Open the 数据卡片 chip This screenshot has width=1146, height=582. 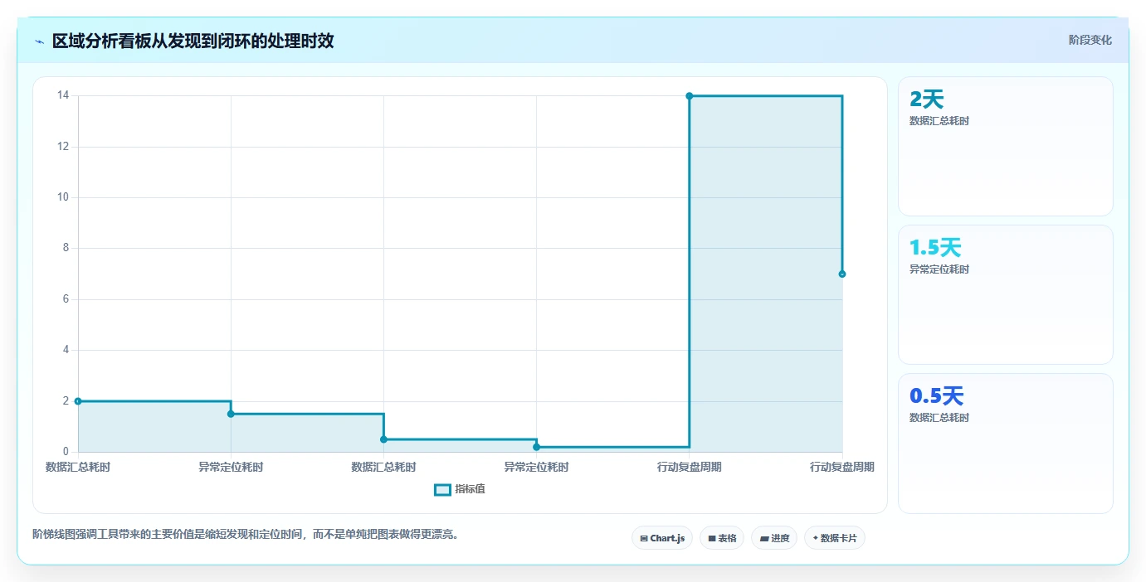835,538
